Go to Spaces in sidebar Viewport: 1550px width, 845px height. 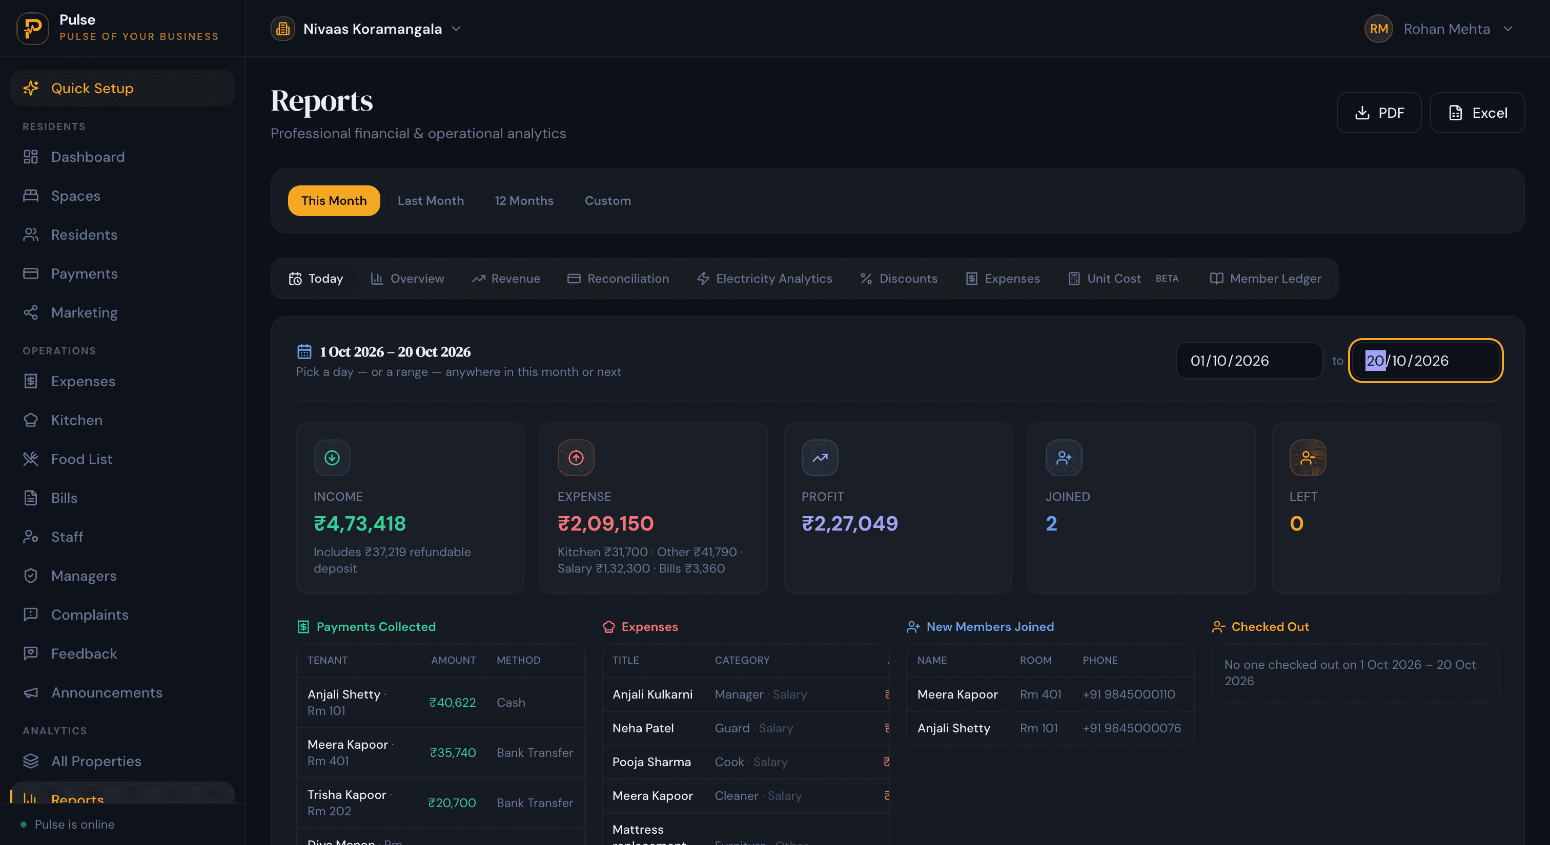(x=122, y=196)
